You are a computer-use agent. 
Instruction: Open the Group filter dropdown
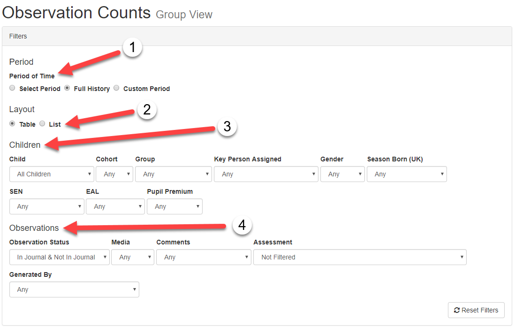[x=173, y=174]
